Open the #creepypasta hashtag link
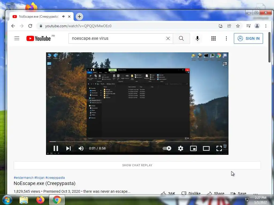The image size is (274, 205). coord(55,178)
